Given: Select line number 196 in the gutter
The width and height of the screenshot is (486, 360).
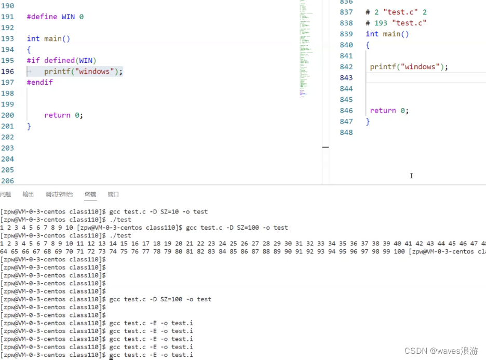Looking at the screenshot, I should [7, 72].
